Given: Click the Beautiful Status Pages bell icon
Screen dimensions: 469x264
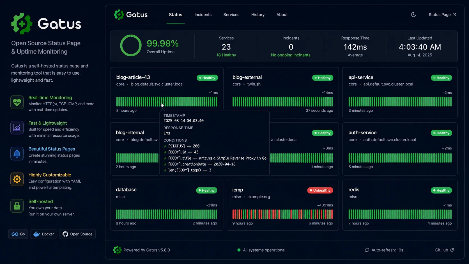Looking at the screenshot, I should 17,153.
